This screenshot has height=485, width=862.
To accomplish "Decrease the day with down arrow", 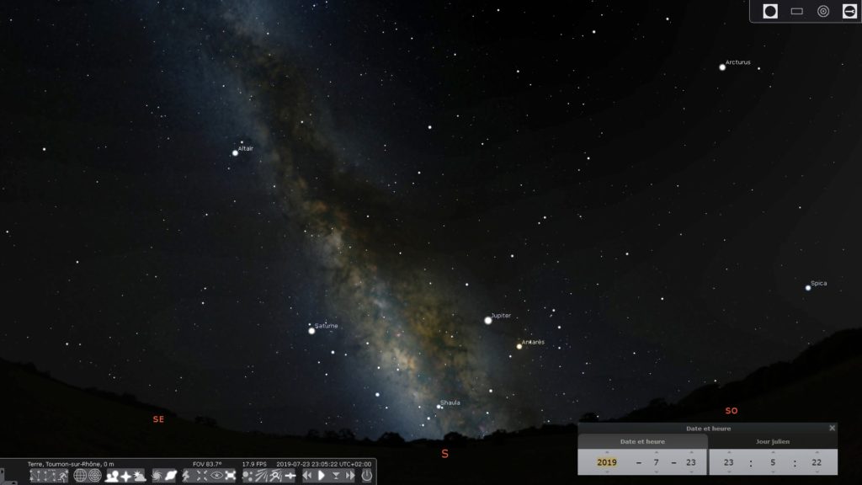I will pos(690,472).
